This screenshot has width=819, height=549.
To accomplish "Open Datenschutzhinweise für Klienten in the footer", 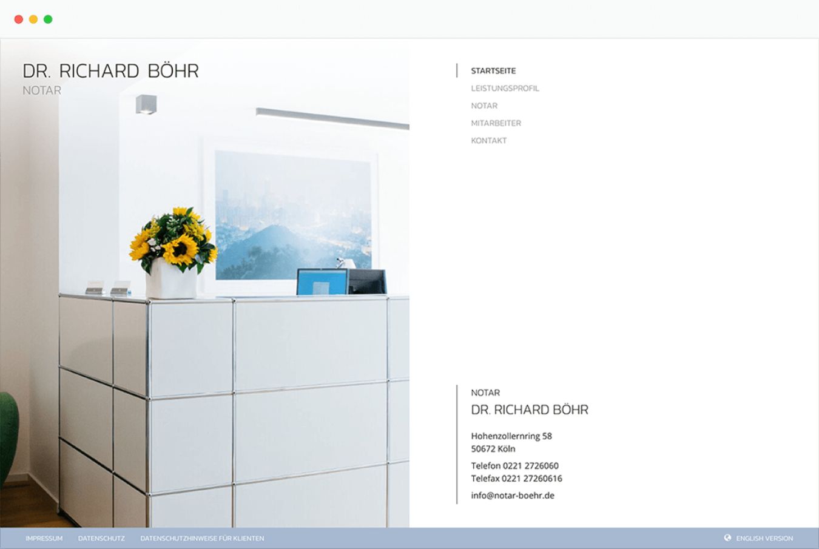I will coord(202,539).
